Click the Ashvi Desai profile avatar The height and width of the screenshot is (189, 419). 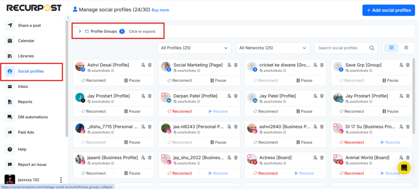click(80, 67)
